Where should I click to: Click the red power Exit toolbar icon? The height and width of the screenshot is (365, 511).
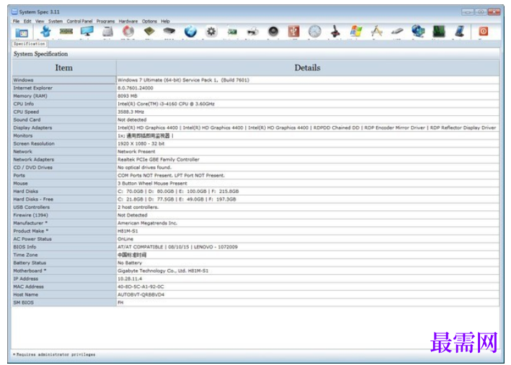tap(484, 32)
